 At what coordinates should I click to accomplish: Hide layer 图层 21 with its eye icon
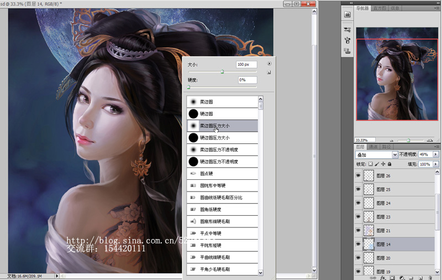click(x=358, y=230)
